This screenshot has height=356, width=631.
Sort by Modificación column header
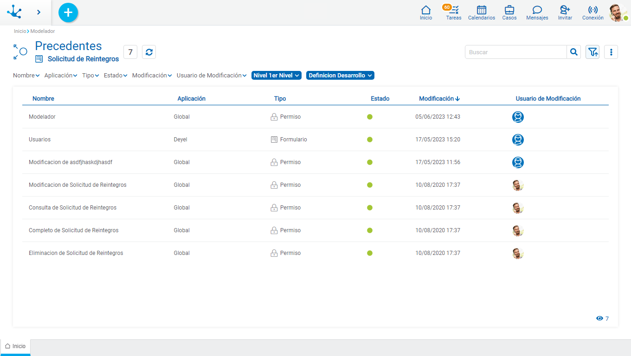coord(439,98)
